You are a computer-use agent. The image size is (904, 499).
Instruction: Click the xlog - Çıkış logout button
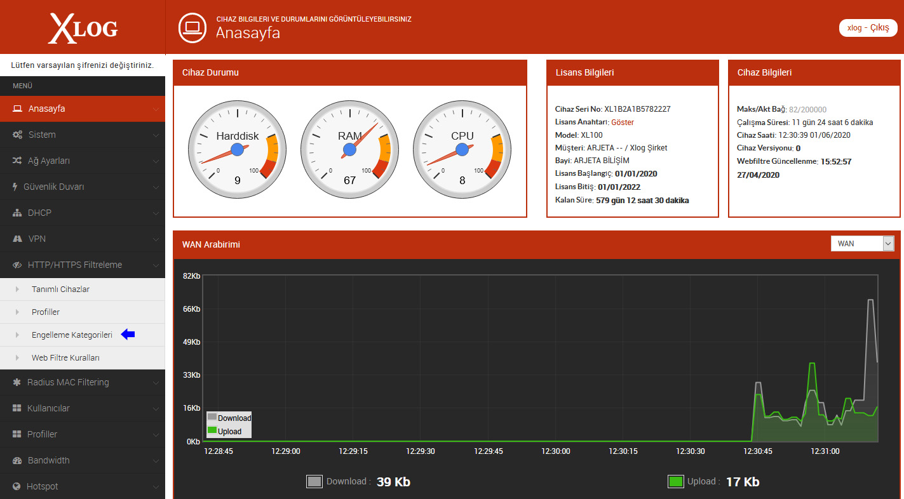click(x=868, y=28)
